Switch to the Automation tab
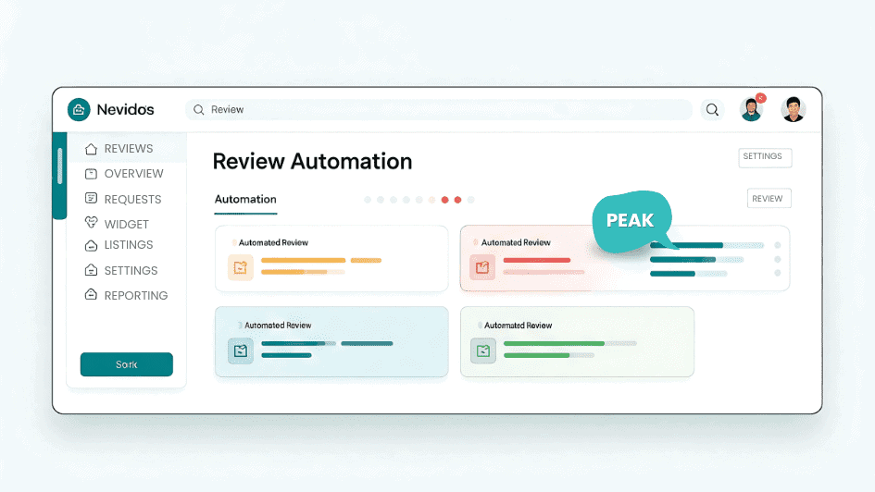The height and width of the screenshot is (492, 875). pos(245,200)
